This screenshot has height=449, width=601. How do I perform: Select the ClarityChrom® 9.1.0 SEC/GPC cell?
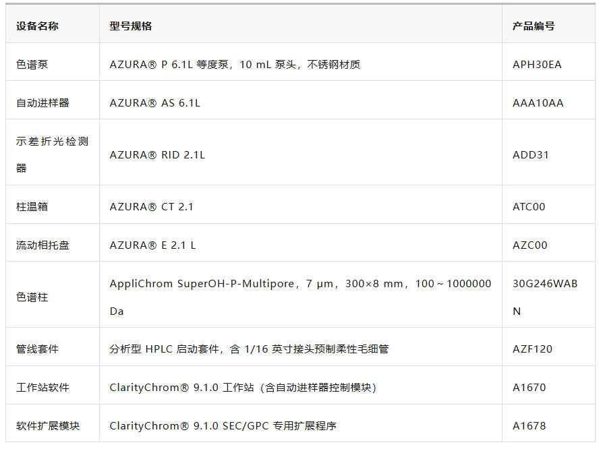click(x=301, y=423)
